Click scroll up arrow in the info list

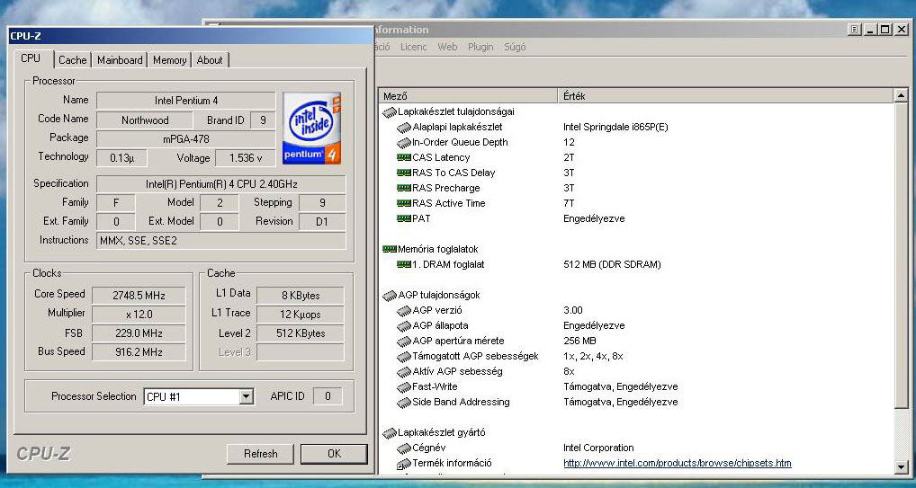click(x=901, y=95)
